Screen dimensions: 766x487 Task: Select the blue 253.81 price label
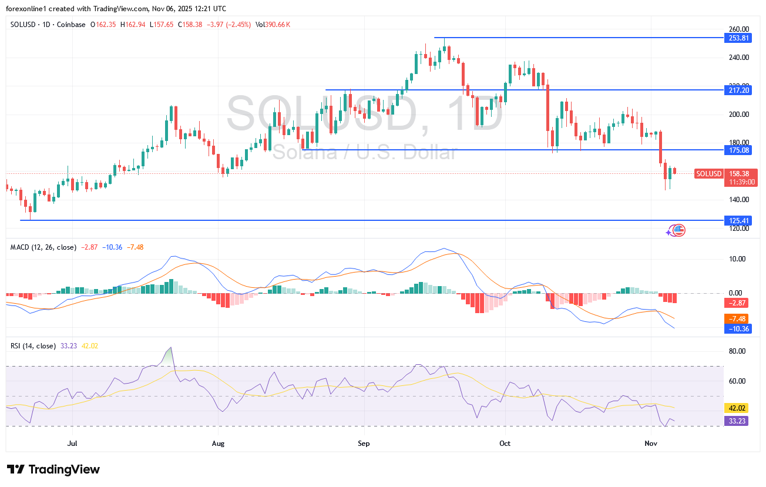(x=738, y=38)
